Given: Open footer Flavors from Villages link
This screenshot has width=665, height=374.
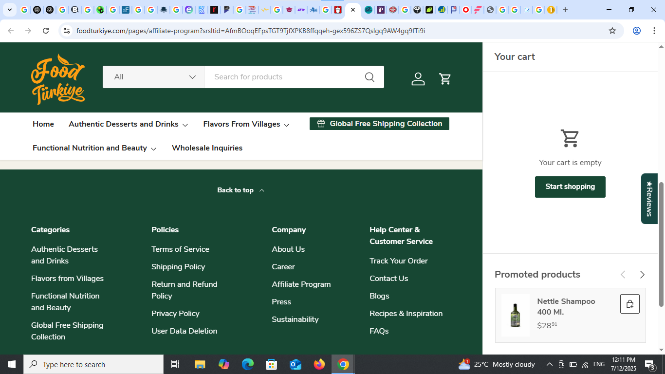Looking at the screenshot, I should click(x=67, y=279).
